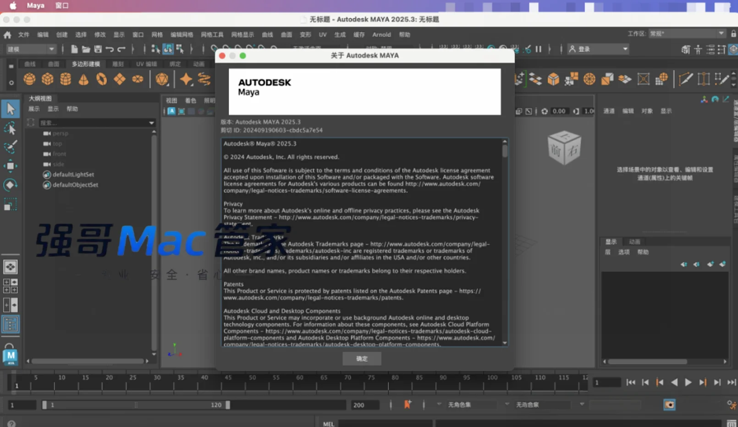The height and width of the screenshot is (427, 738).
Task: Toggle the cached playback icon
Action: click(669, 405)
